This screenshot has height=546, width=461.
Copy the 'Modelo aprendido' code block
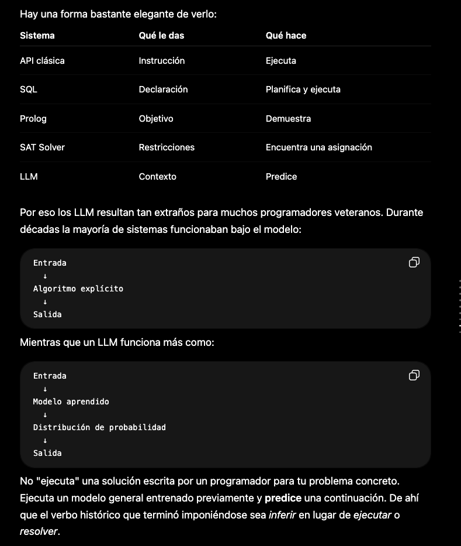[x=414, y=375]
